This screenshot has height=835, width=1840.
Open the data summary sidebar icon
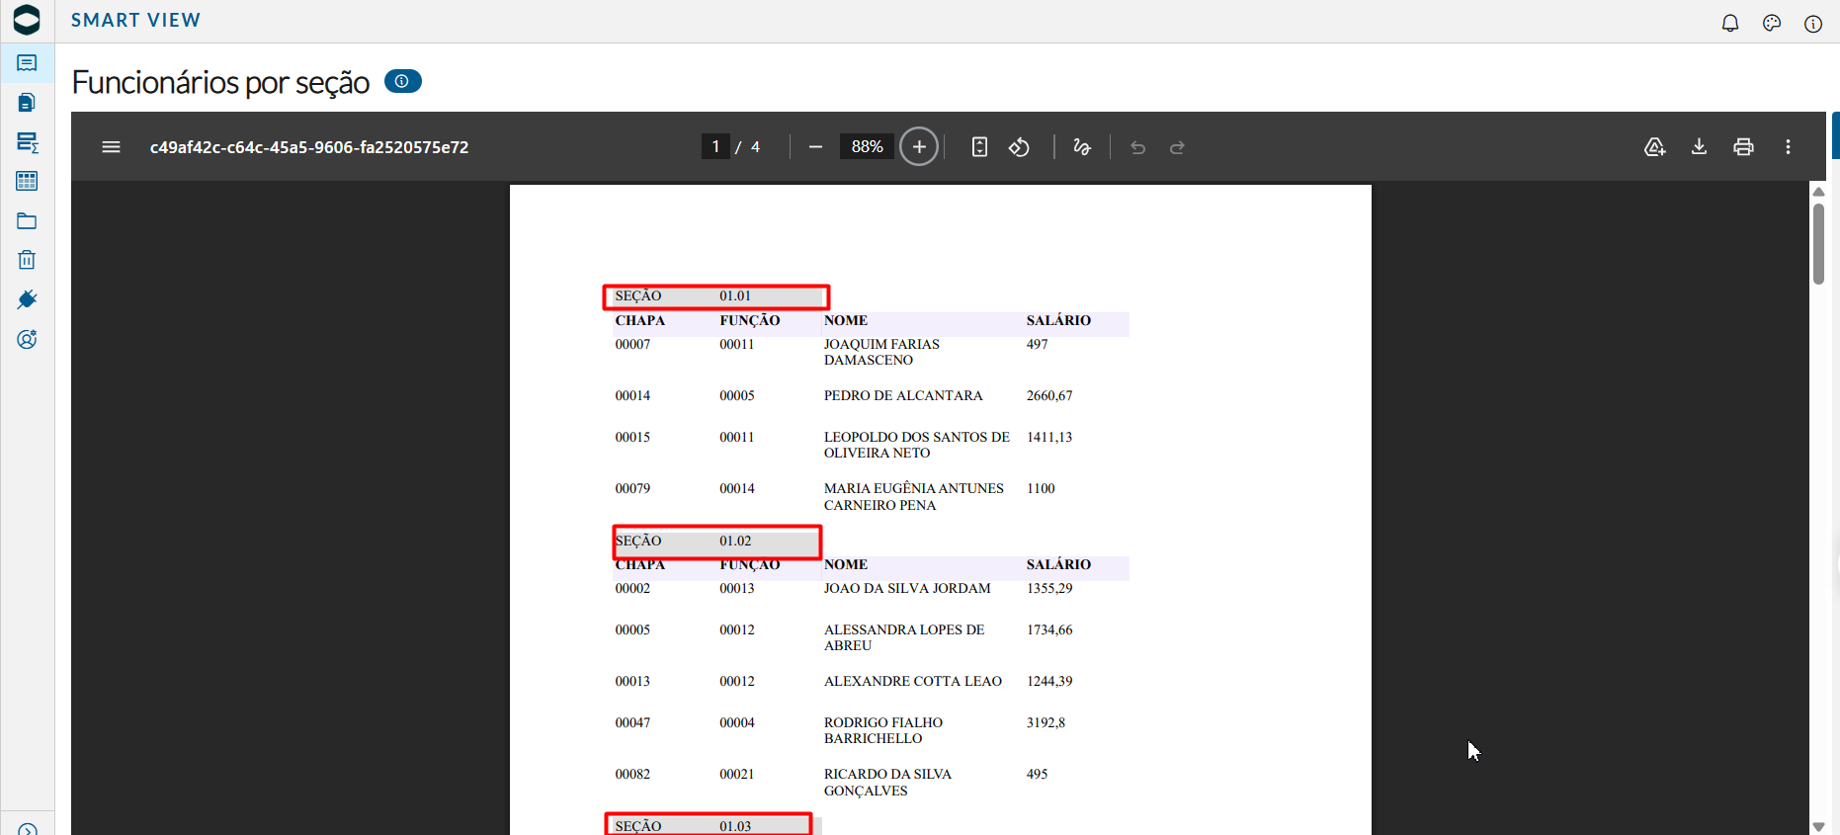pos(27,142)
